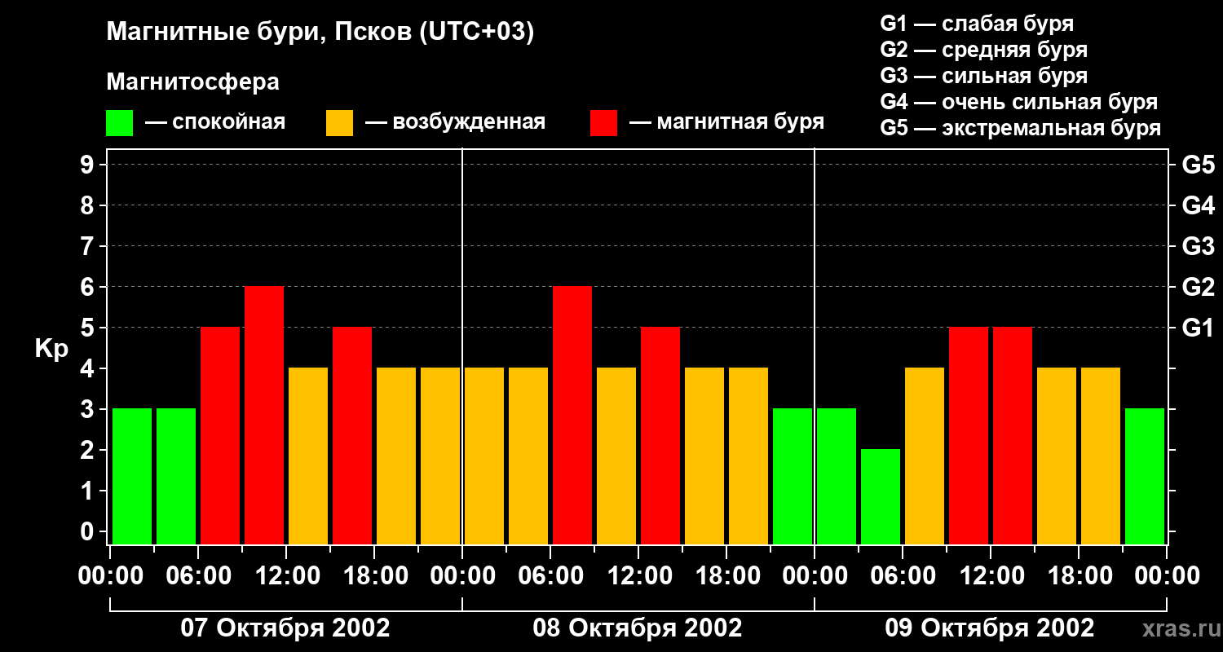The height and width of the screenshot is (652, 1223).
Task: Select the 'G1 — слабая буря' legend line
Action: [x=977, y=23]
